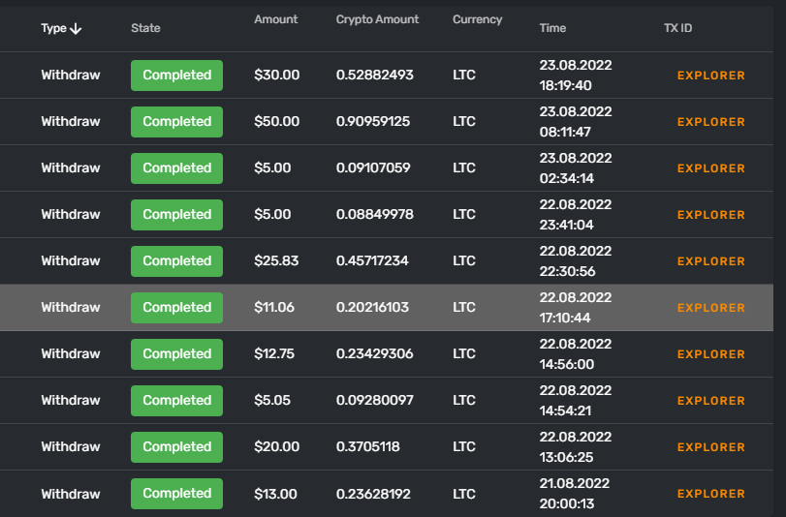Image resolution: width=786 pixels, height=517 pixels.
Task: Select the $50.00 amount cell
Action: pos(277,122)
